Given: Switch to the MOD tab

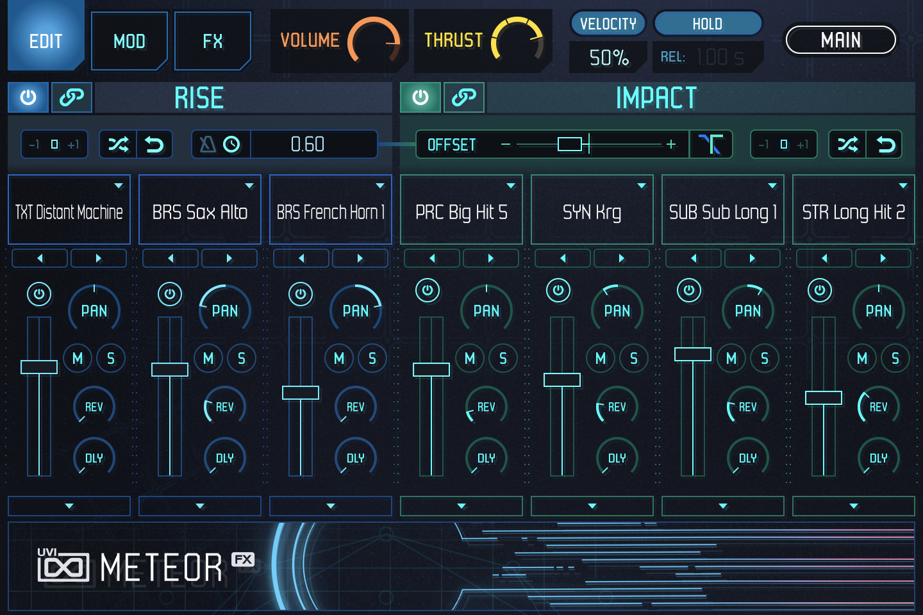Looking at the screenshot, I should pyautogui.click(x=129, y=40).
